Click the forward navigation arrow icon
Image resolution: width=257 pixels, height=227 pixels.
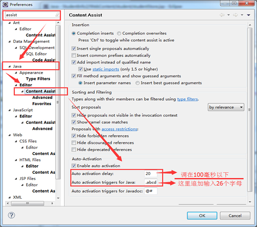[x=235, y=15]
